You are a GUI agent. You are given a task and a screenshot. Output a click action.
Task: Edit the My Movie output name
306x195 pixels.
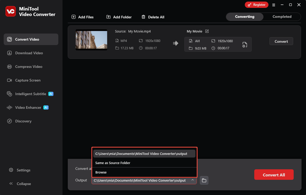pos(207,31)
